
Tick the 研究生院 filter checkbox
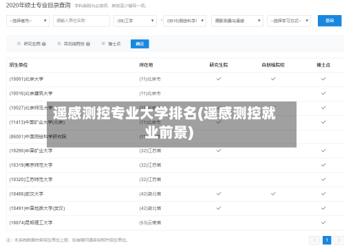(19, 43)
